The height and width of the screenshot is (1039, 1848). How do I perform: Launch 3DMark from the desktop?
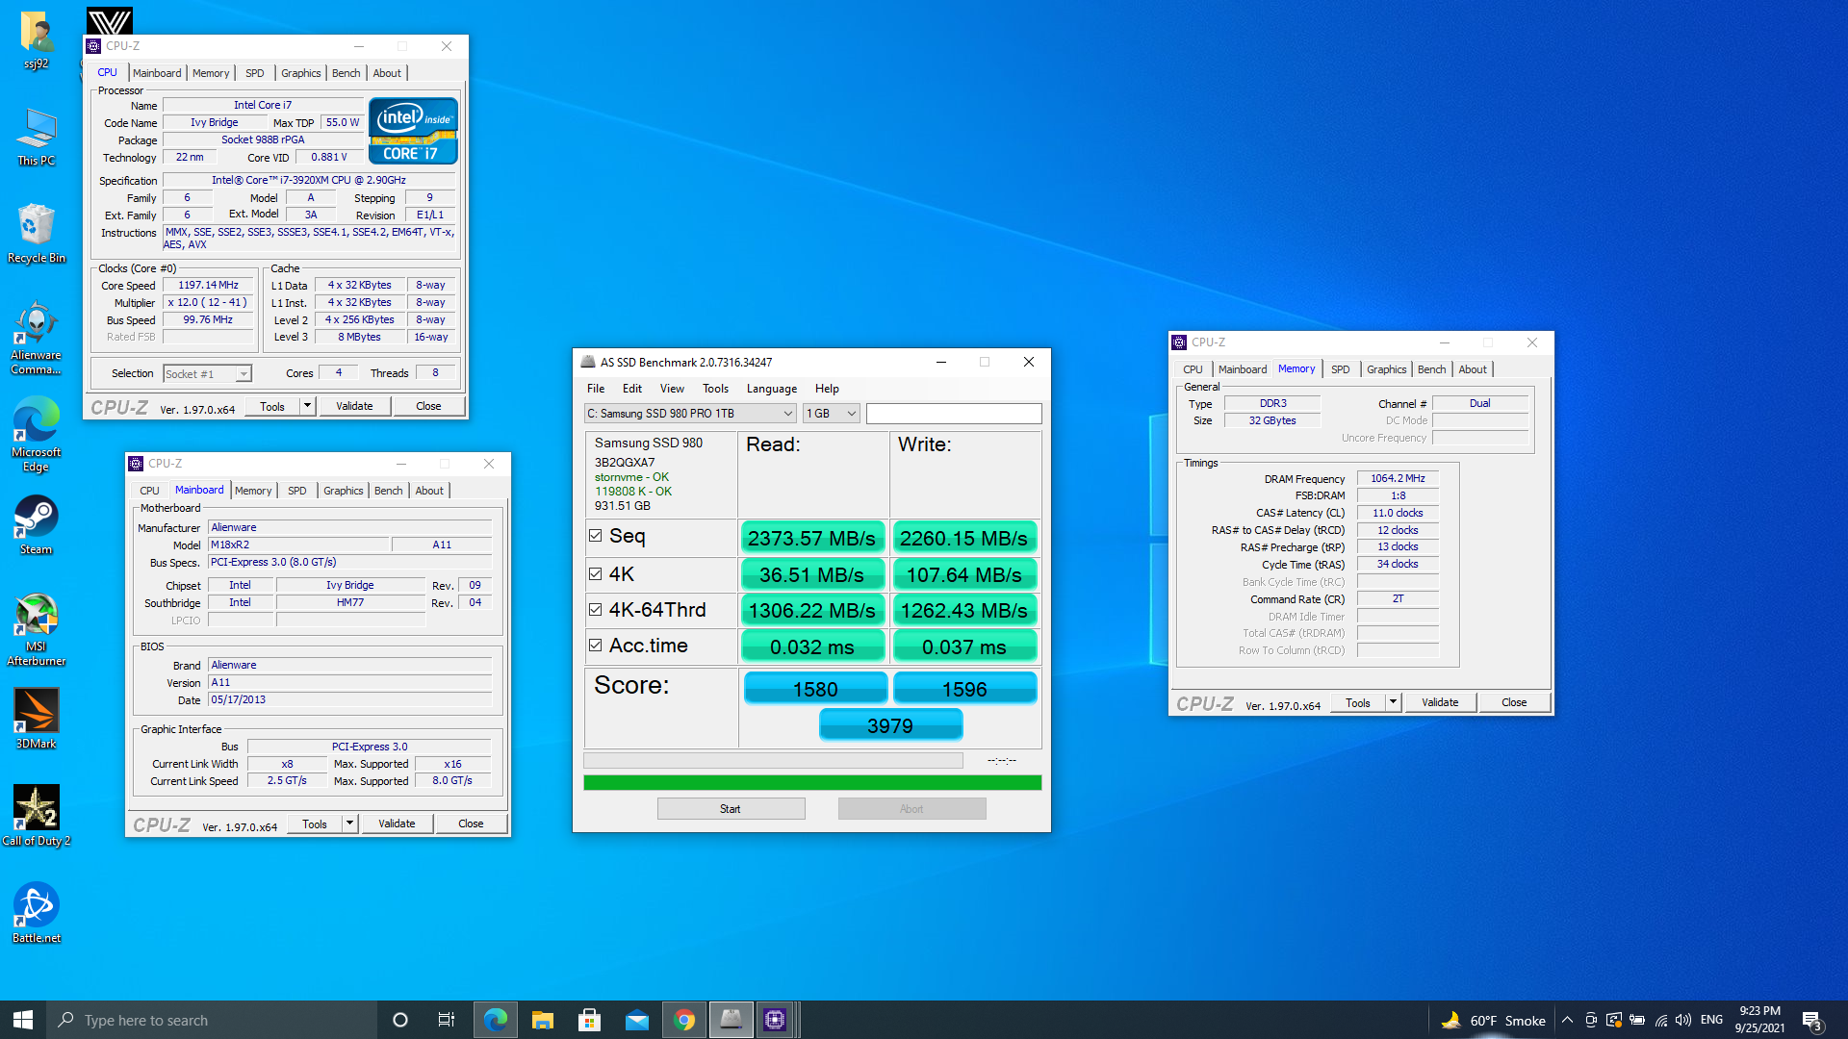(x=36, y=718)
